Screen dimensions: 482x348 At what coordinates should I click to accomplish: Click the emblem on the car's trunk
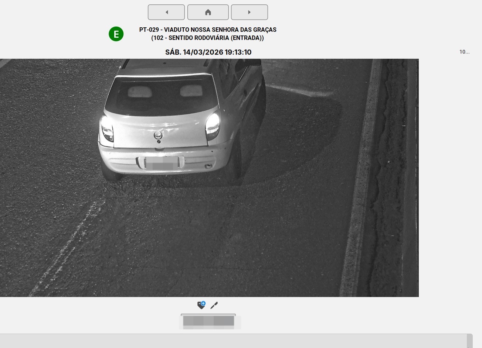pos(158,135)
